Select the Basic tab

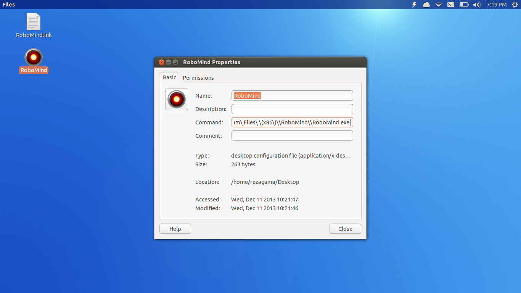tap(169, 77)
